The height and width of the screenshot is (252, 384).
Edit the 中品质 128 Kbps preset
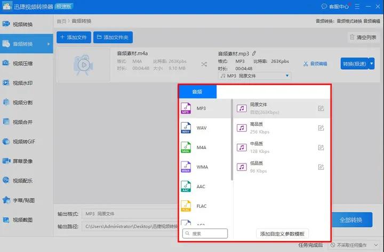click(321, 148)
